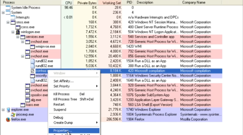Sort by Working Set column header
Viewport: 243px width, 135px height.
[x=110, y=2]
